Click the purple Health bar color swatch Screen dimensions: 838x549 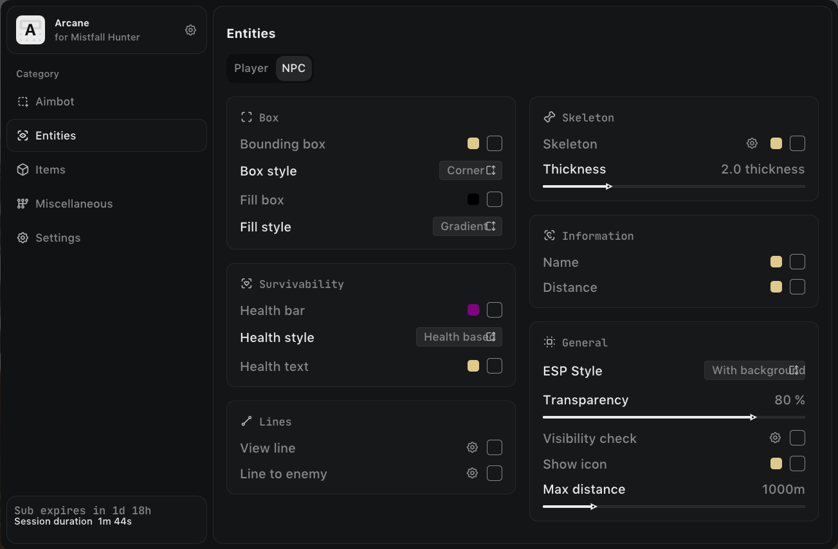point(473,310)
